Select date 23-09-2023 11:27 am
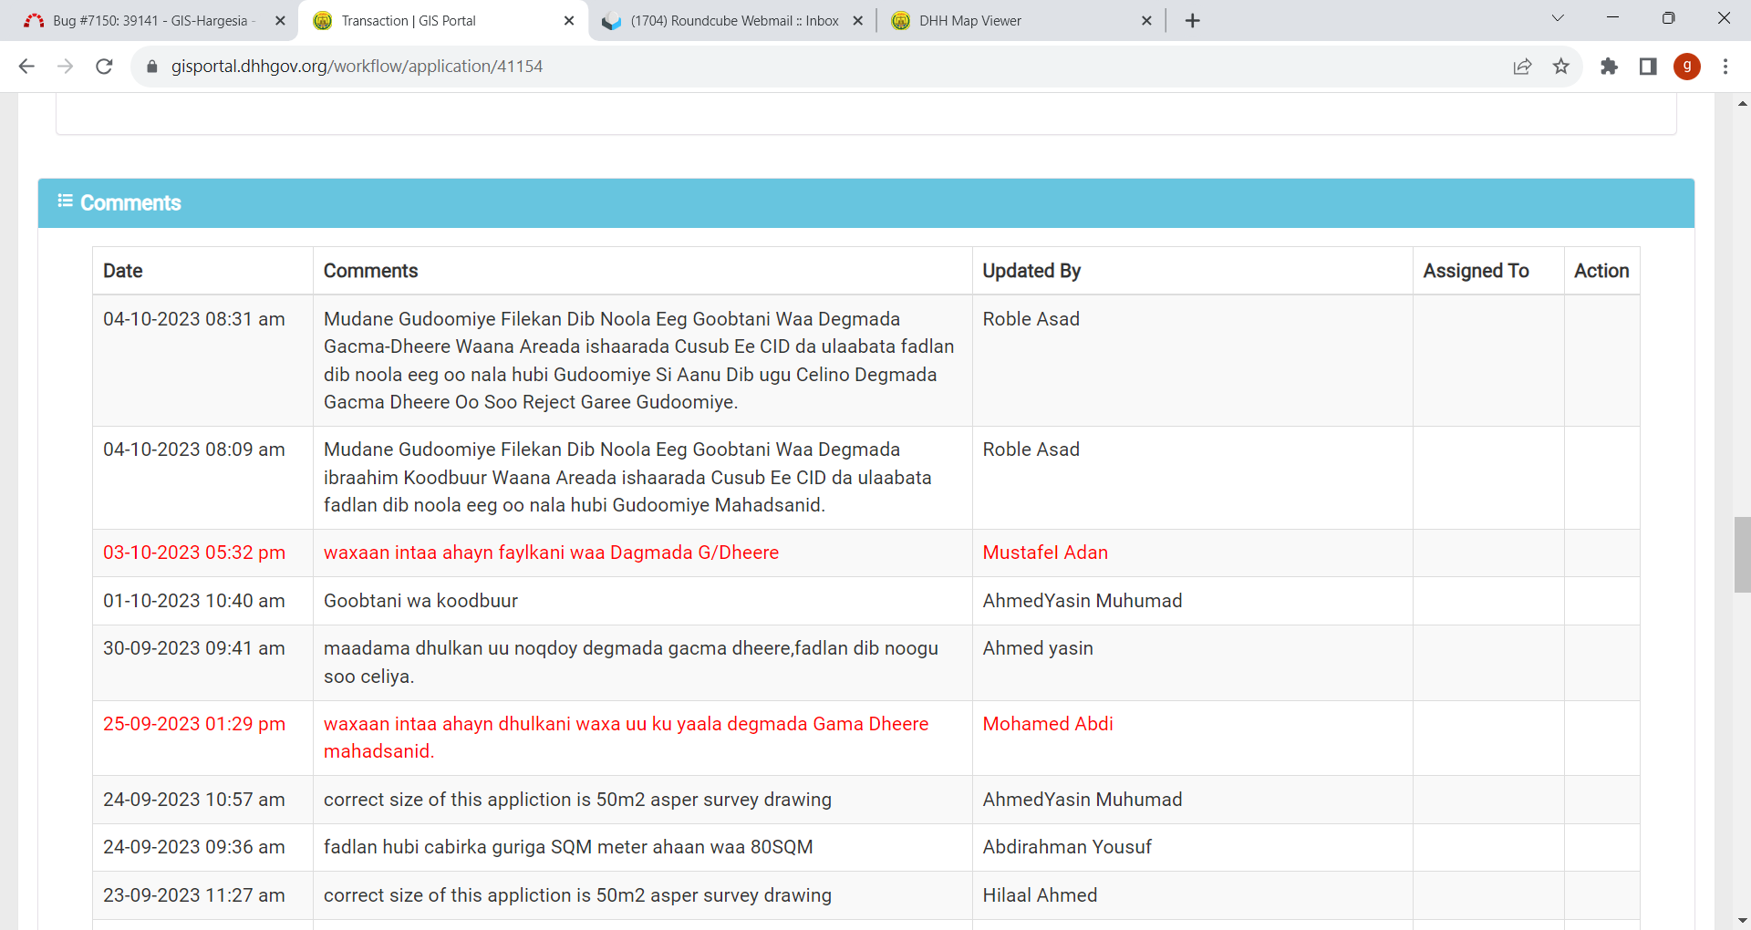 194,895
